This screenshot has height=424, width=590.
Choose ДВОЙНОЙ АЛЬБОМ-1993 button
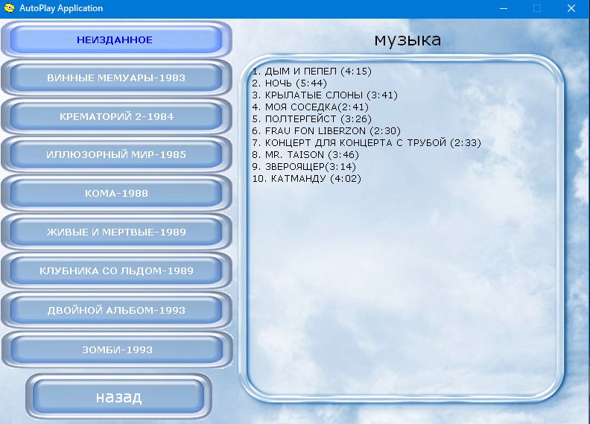coord(116,310)
